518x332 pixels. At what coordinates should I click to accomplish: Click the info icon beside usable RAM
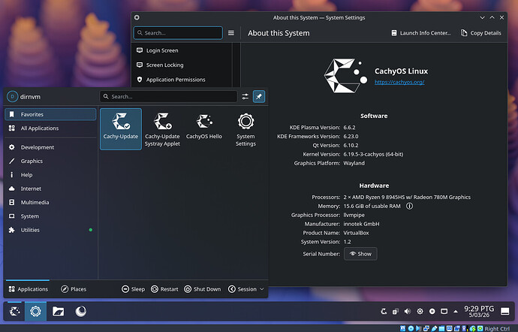(x=409, y=206)
